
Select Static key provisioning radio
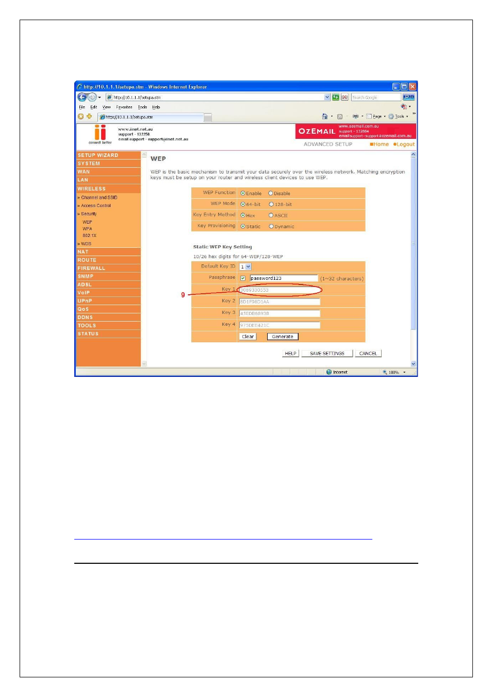point(243,226)
